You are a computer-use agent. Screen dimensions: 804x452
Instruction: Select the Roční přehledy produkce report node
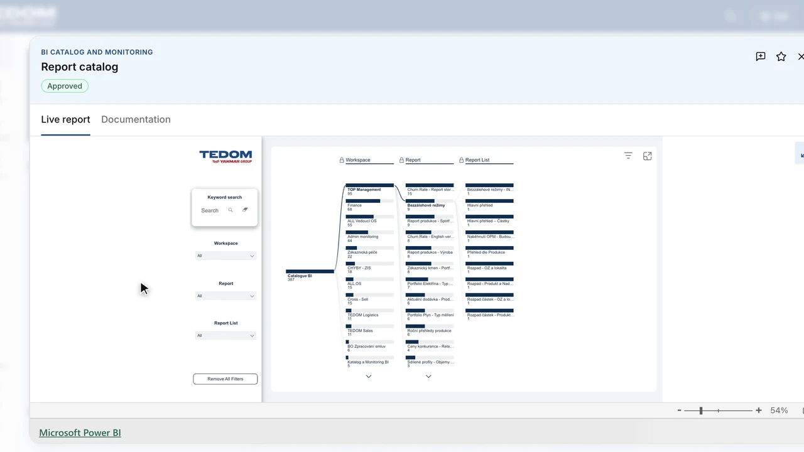point(430,330)
